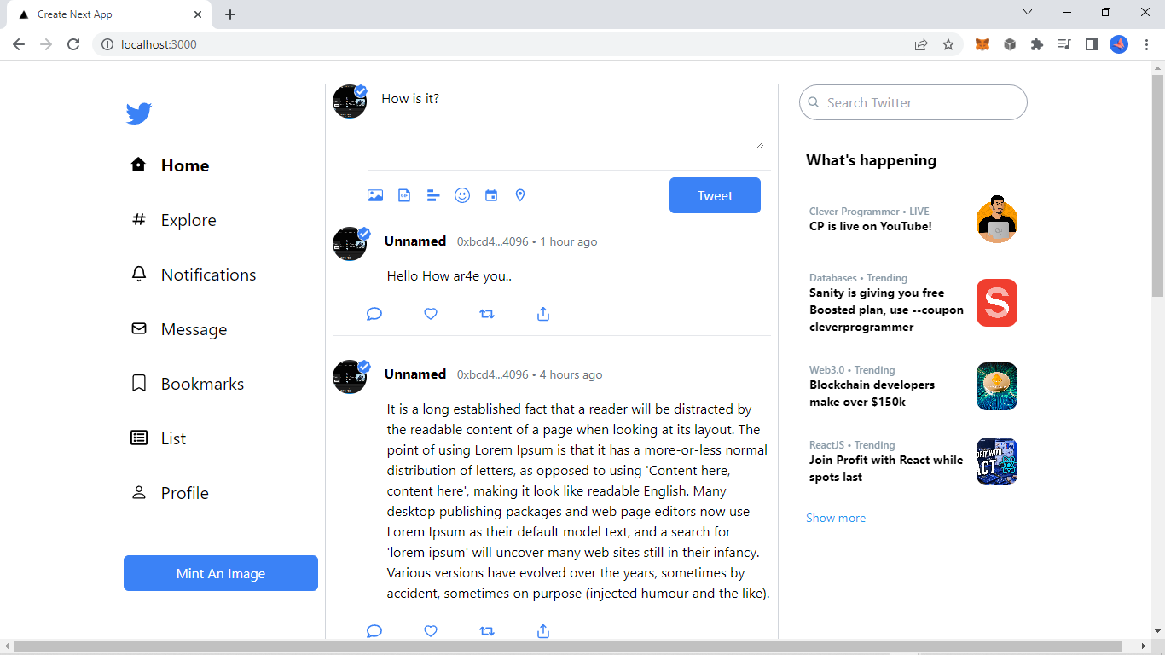Open the Message section
This screenshot has width=1165, height=655.
point(178,329)
